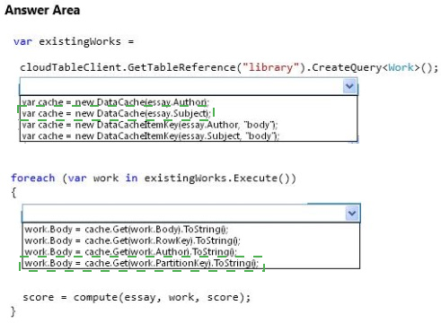Open the first dropdown arrow under existingWorks
Viewport: 441px width, 323px height.
coord(349,86)
